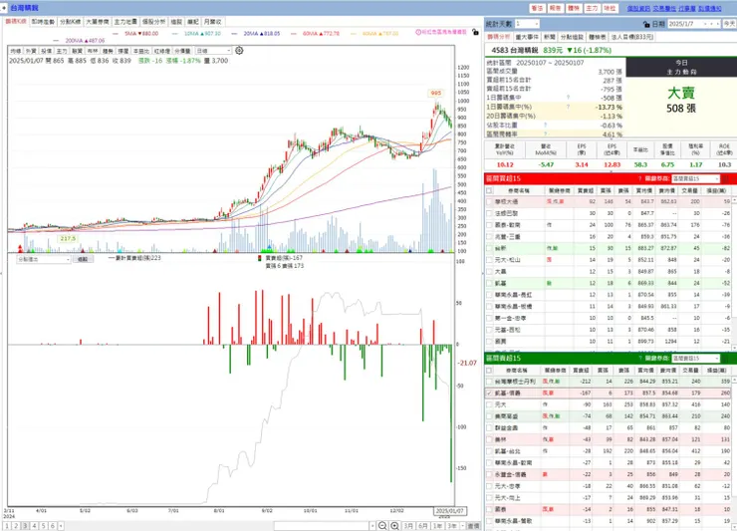Viewport: 737px width, 531px height.
Task: Tick checkbox for 元大-松山 row
Action: [x=489, y=260]
